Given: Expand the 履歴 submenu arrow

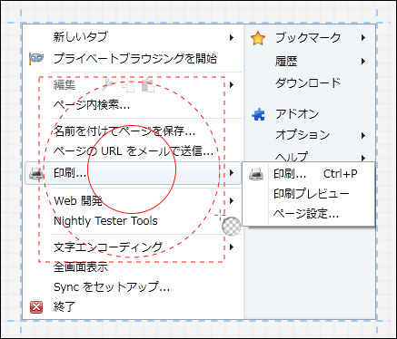Looking at the screenshot, I should coord(363,62).
